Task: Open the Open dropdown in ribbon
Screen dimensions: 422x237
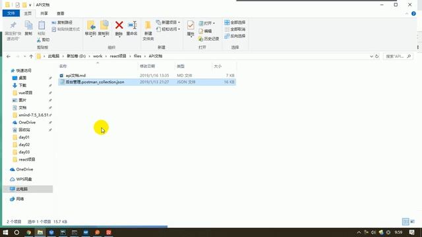Action: 206,24
